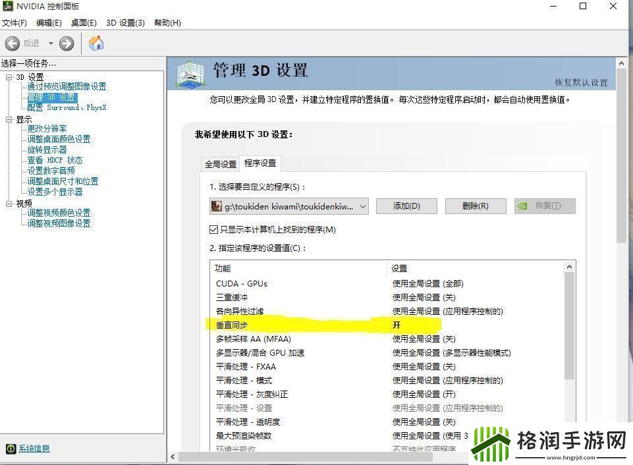This screenshot has height=465, width=633.
Task: Click the NVIDIA icon in the title bar
Action: pyautogui.click(x=7, y=7)
